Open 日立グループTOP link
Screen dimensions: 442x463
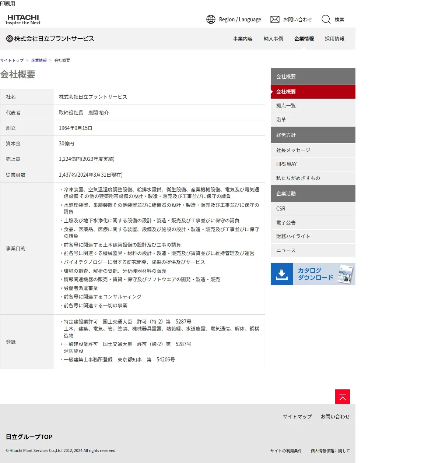click(x=29, y=437)
